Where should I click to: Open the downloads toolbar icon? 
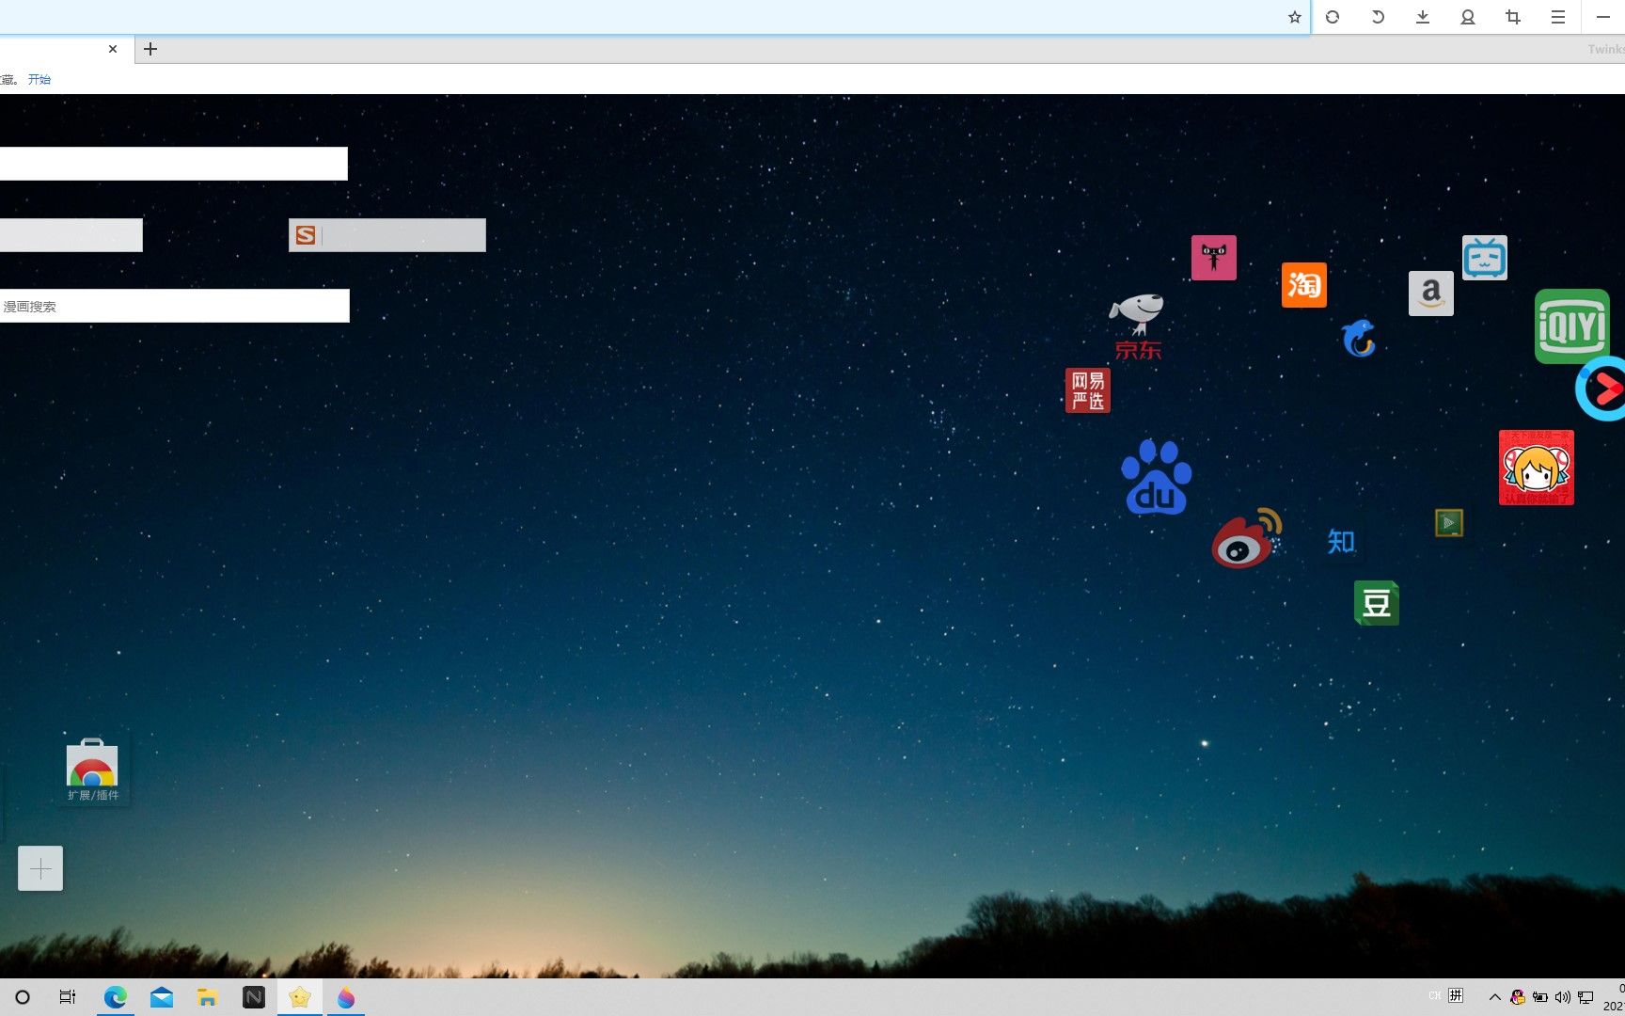click(x=1422, y=17)
